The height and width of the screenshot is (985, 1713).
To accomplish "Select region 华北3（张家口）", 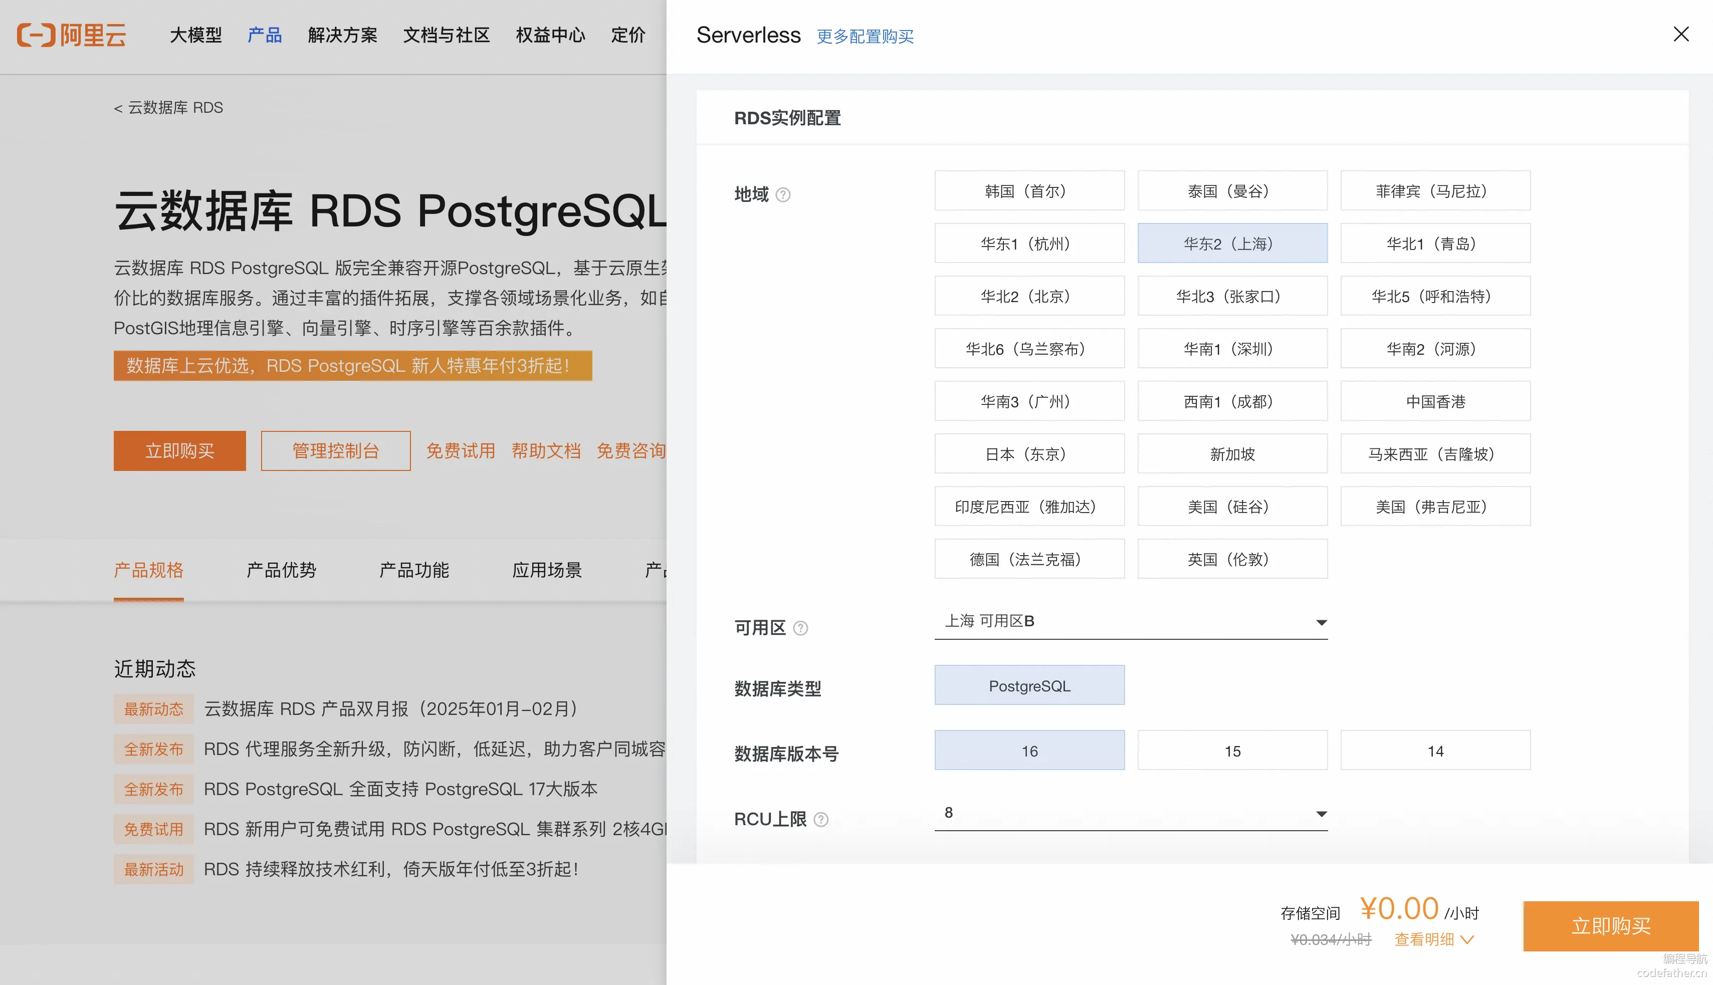I will point(1232,296).
